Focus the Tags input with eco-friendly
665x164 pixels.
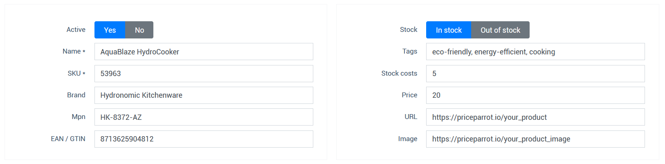535,52
